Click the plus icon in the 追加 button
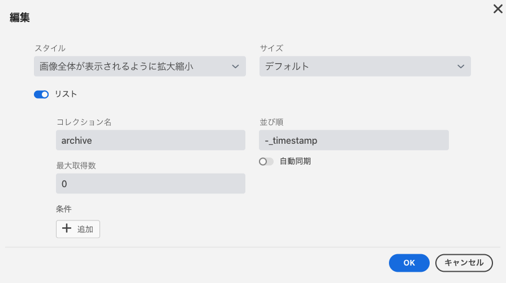This screenshot has width=506, height=283. (x=67, y=228)
